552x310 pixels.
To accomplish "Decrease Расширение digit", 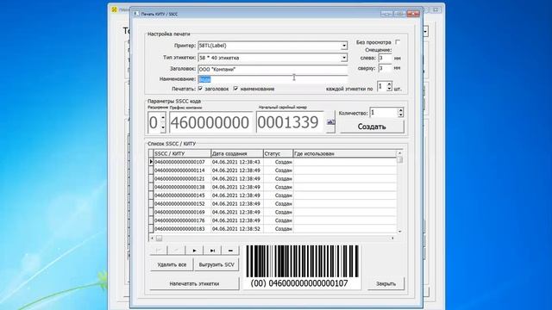I will (163, 127).
